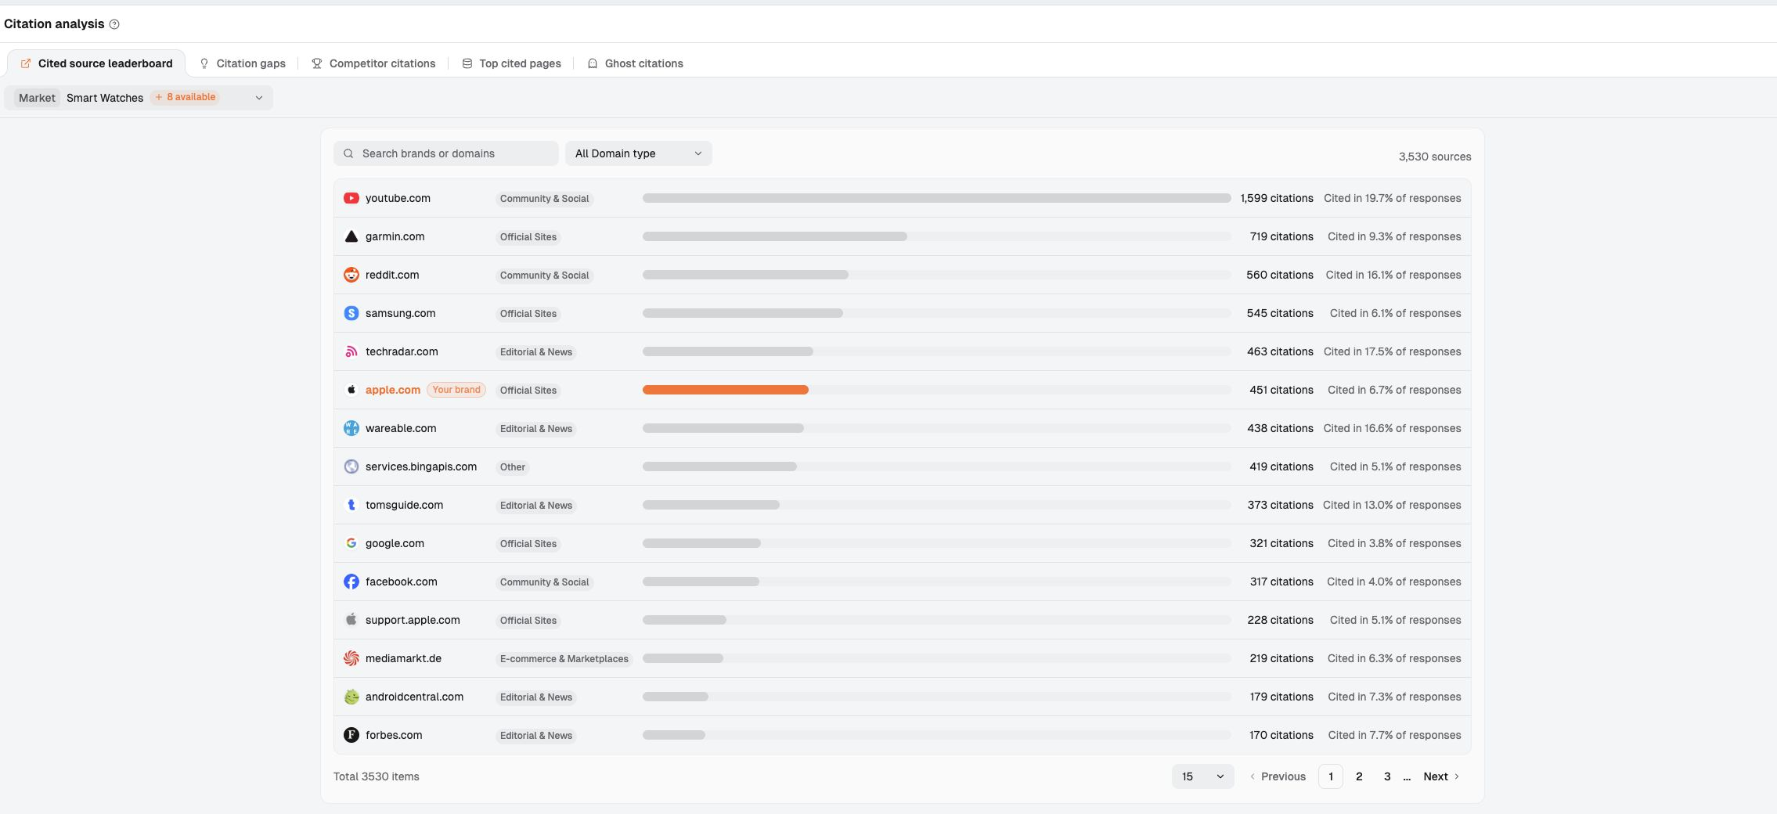This screenshot has width=1777, height=814.
Task: Click the garmin.com domain name
Action: (395, 236)
